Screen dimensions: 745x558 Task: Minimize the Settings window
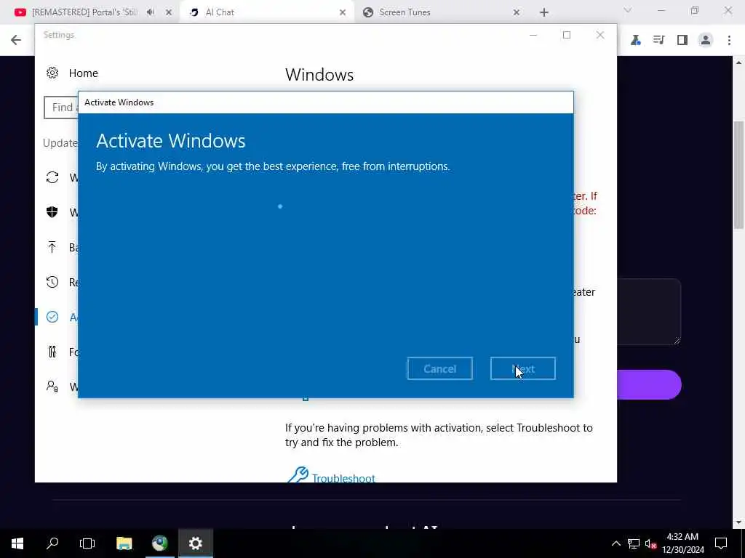click(533, 35)
